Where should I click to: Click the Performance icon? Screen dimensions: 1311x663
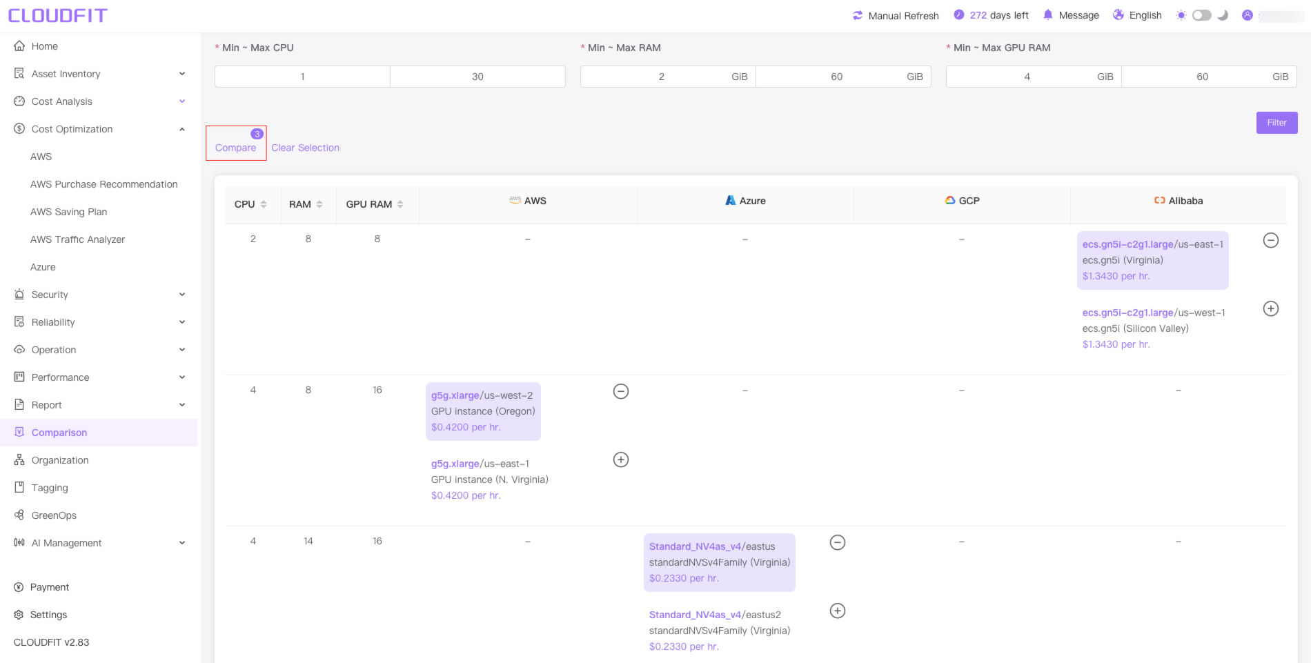pyautogui.click(x=19, y=377)
